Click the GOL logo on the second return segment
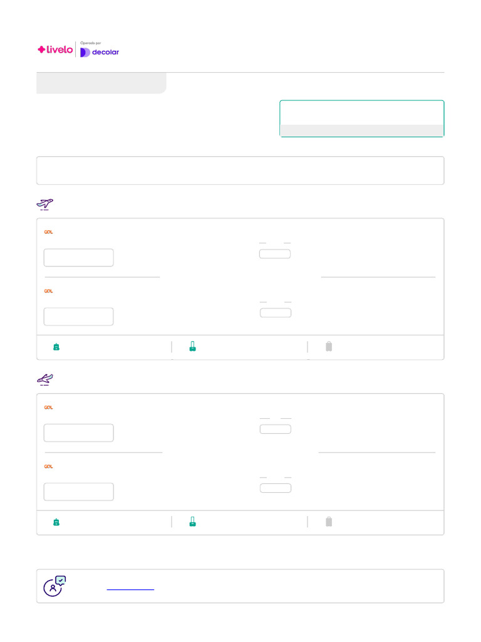Image resolution: width=481 pixels, height=642 pixels. click(x=48, y=466)
